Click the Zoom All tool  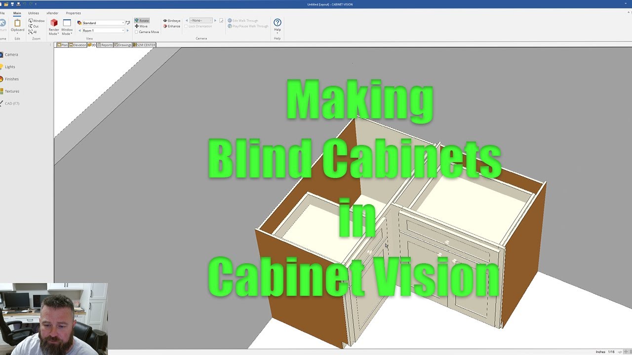(33, 32)
